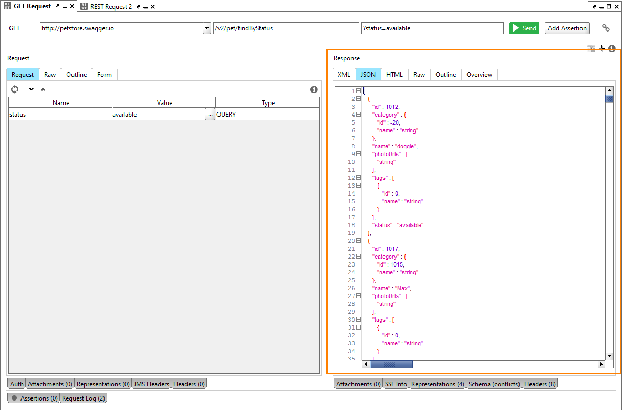Screen dimensions: 623x410
Task: Detach the GET Request tab with its arrow icon
Action: tap(58, 6)
